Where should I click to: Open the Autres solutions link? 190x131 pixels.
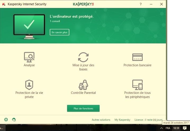pos(101,120)
